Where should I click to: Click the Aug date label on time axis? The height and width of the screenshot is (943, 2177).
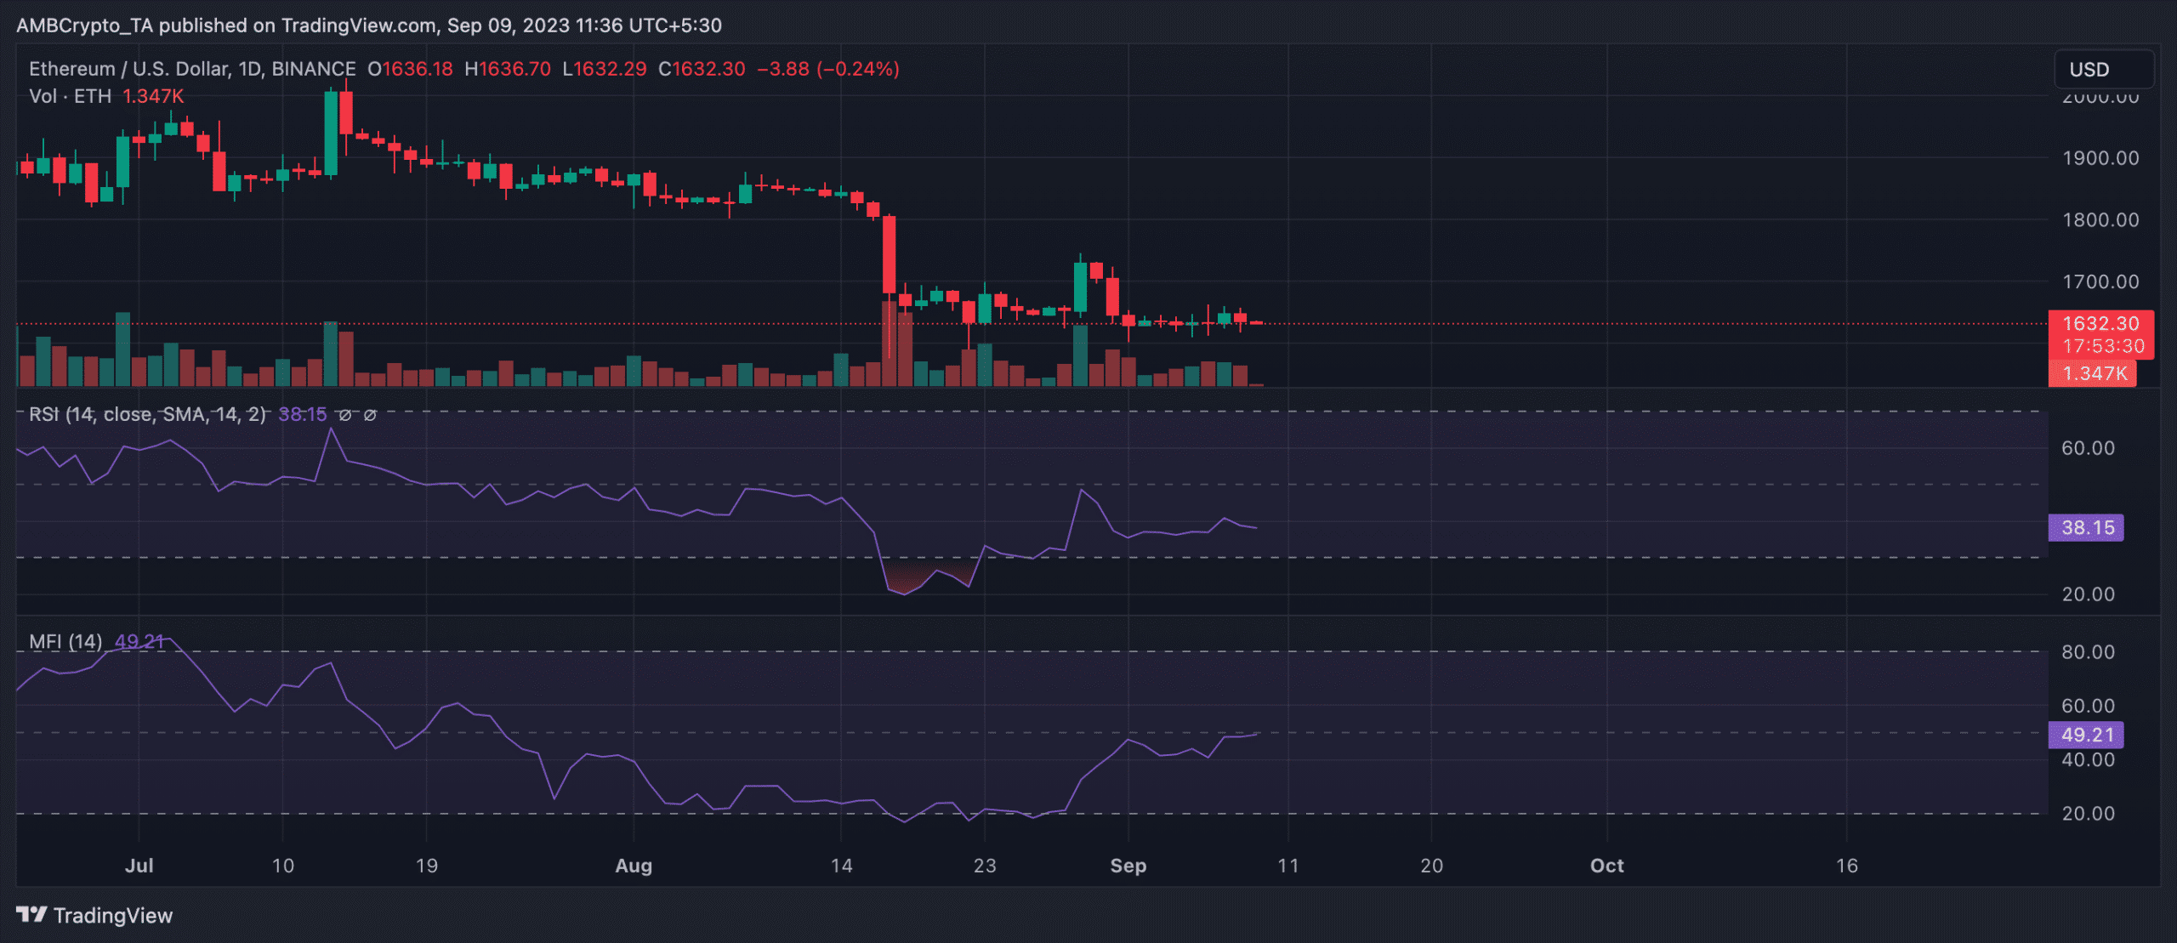click(634, 866)
